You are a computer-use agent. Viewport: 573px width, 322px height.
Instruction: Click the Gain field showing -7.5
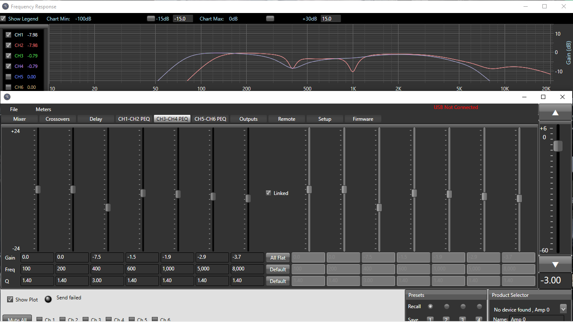pyautogui.click(x=107, y=257)
